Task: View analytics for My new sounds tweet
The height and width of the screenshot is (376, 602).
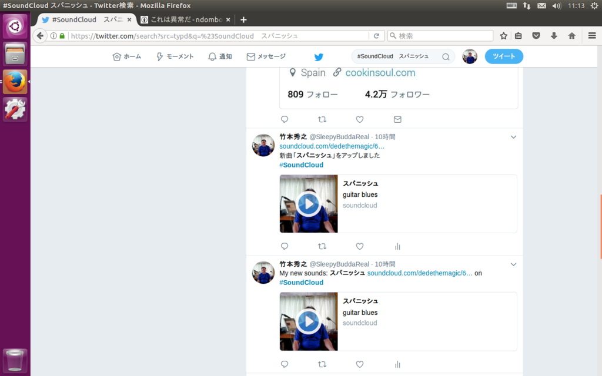Action: [397, 364]
